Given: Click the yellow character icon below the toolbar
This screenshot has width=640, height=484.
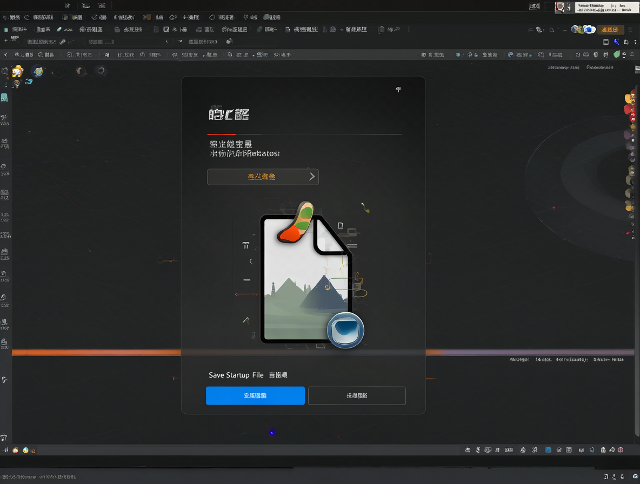Looking at the screenshot, I should (17, 72).
